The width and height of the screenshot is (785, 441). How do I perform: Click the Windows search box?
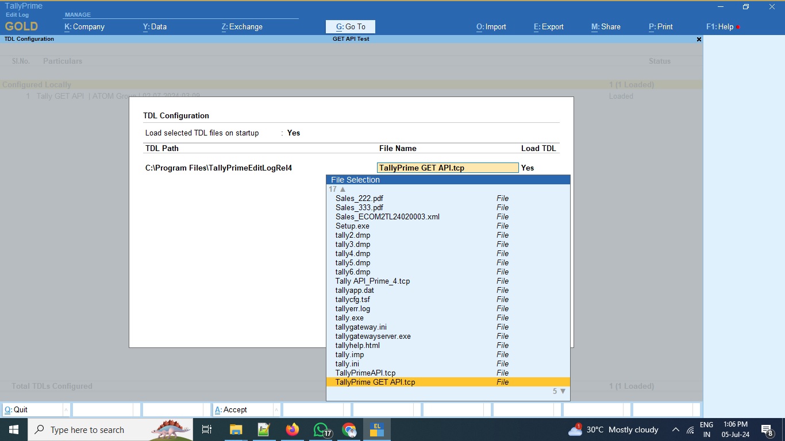(x=110, y=430)
